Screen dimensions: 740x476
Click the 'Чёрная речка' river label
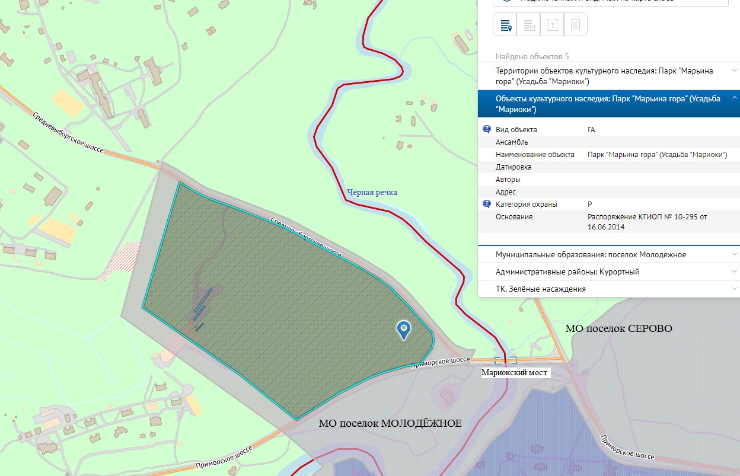pos(372,192)
